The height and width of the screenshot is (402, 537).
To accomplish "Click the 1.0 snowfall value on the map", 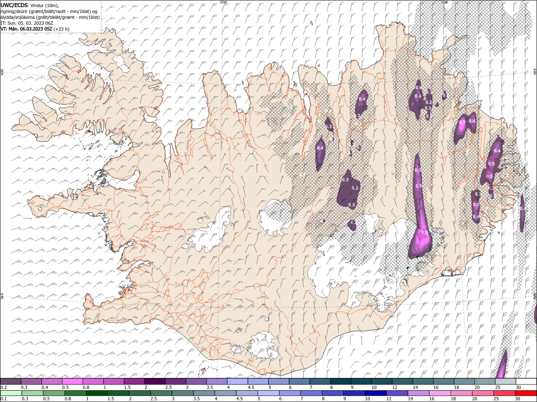I will [x=424, y=233].
